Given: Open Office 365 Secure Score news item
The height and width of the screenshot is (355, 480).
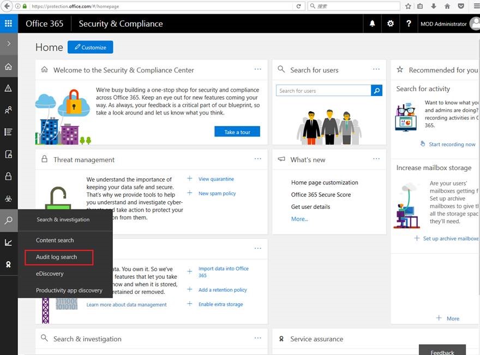Looking at the screenshot, I should [x=321, y=195].
